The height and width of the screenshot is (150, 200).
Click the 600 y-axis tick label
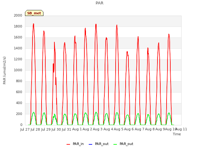point(19,92)
